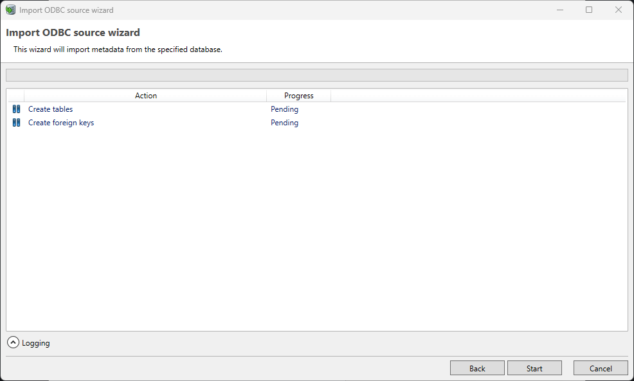
Task: Click the status icon beside Create tables
Action: (x=16, y=109)
